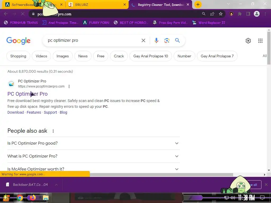The image size is (271, 203).
Task: Expand "Is PC Optimizer Pro good?"
Action: point(93,143)
